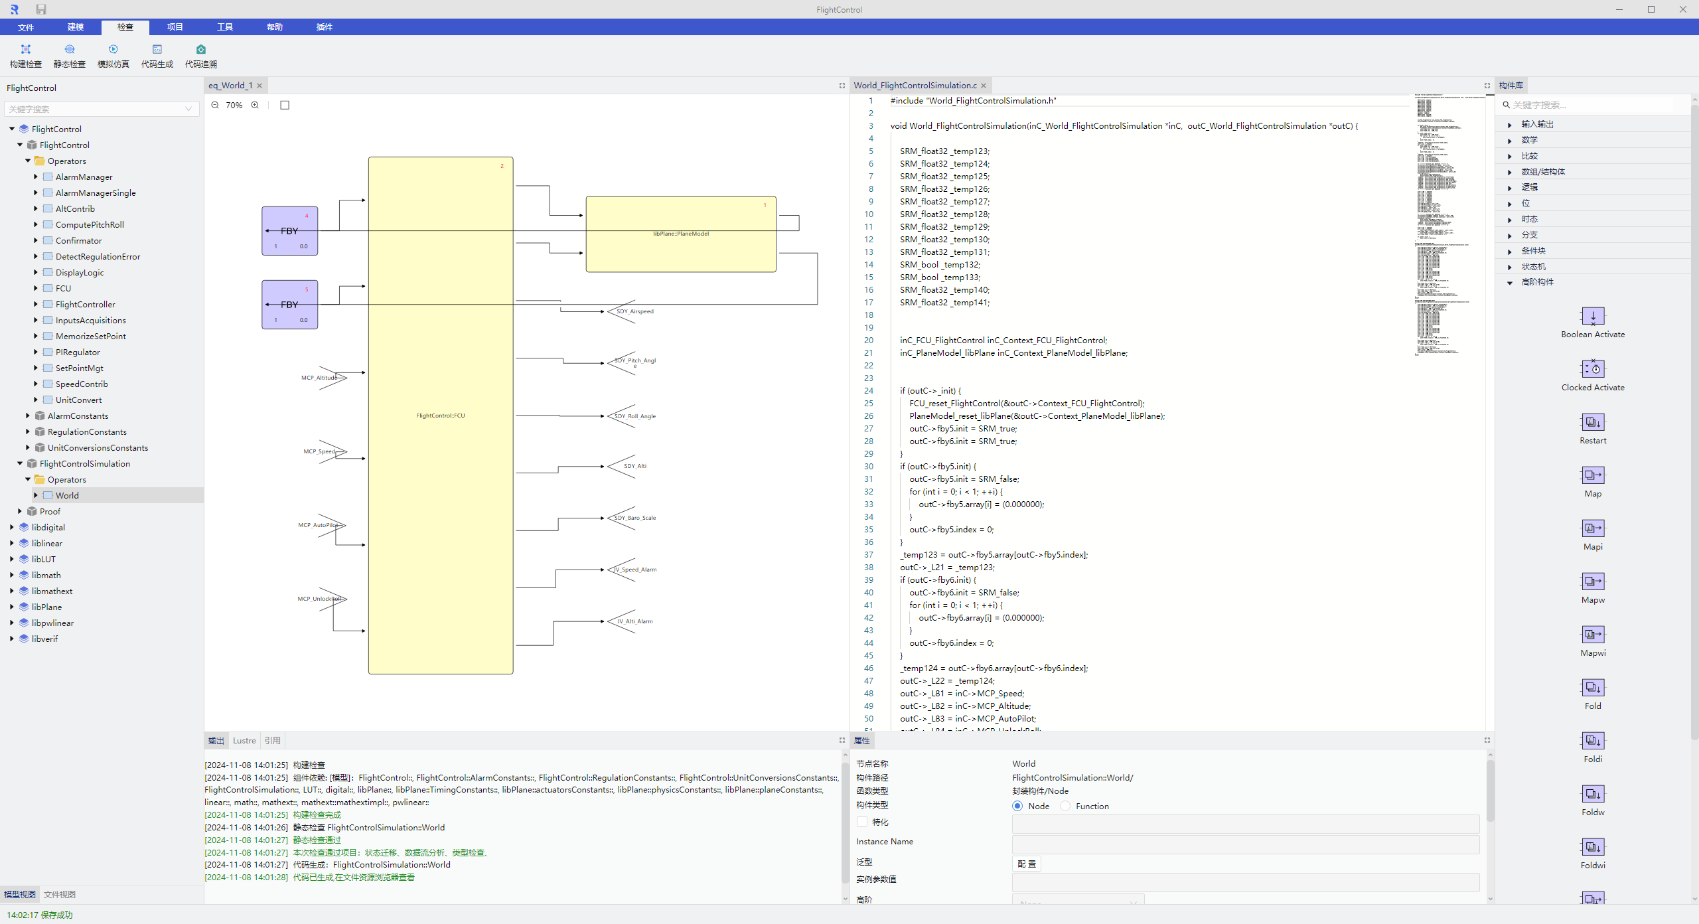Viewport: 1699px width, 924px height.
Task: Open the 建模 ribbon tab
Action: (x=76, y=27)
